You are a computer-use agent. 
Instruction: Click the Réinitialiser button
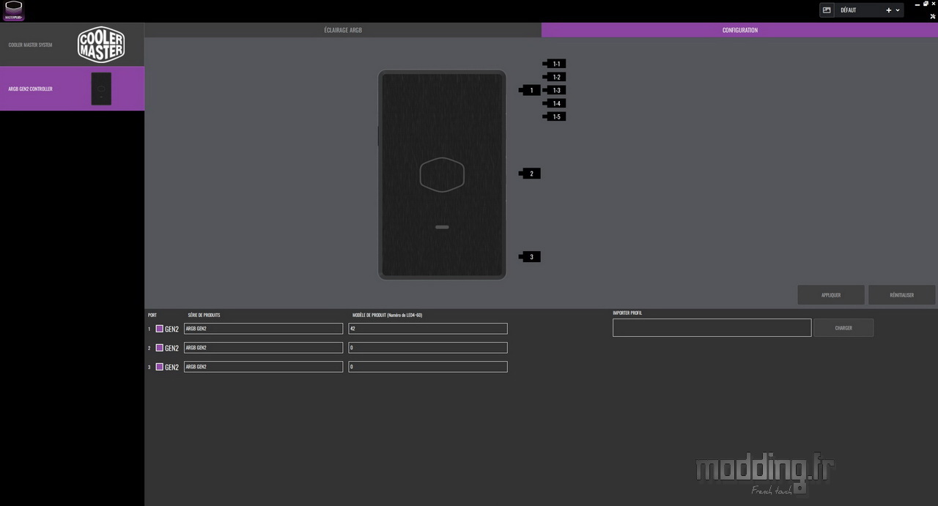point(901,295)
